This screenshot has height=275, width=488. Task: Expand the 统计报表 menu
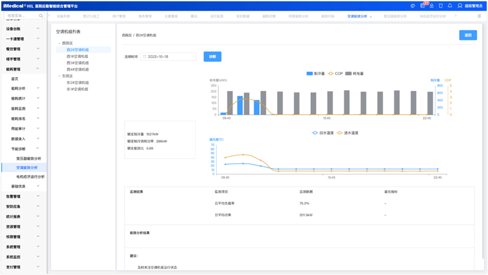click(x=23, y=216)
